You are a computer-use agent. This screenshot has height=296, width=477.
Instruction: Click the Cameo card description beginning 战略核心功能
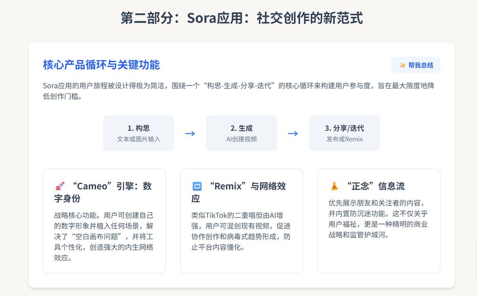(104, 237)
